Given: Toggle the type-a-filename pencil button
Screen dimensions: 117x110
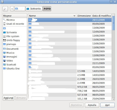Looking at the screenshot, I should pos(5,9).
